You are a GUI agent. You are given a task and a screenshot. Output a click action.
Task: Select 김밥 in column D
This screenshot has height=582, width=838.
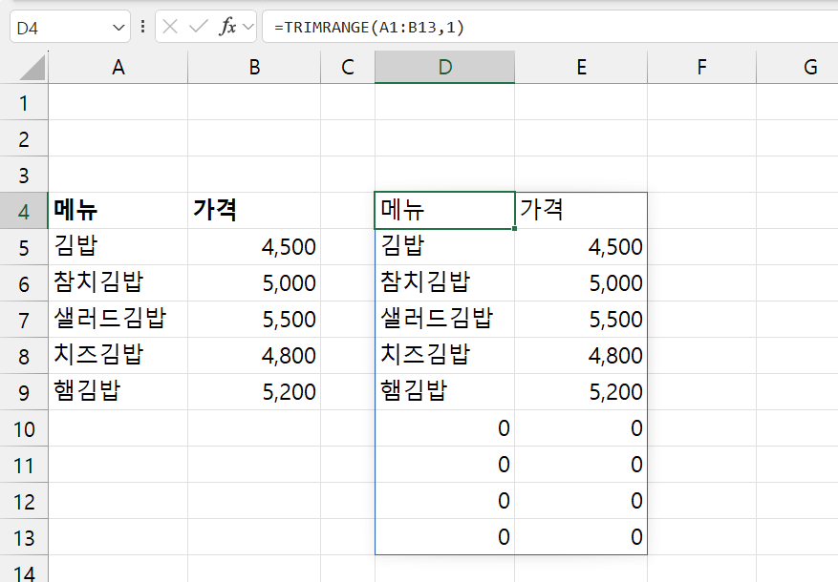(444, 247)
